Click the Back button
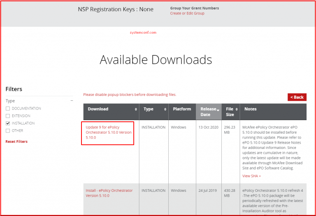316x216 pixels. point(297,97)
